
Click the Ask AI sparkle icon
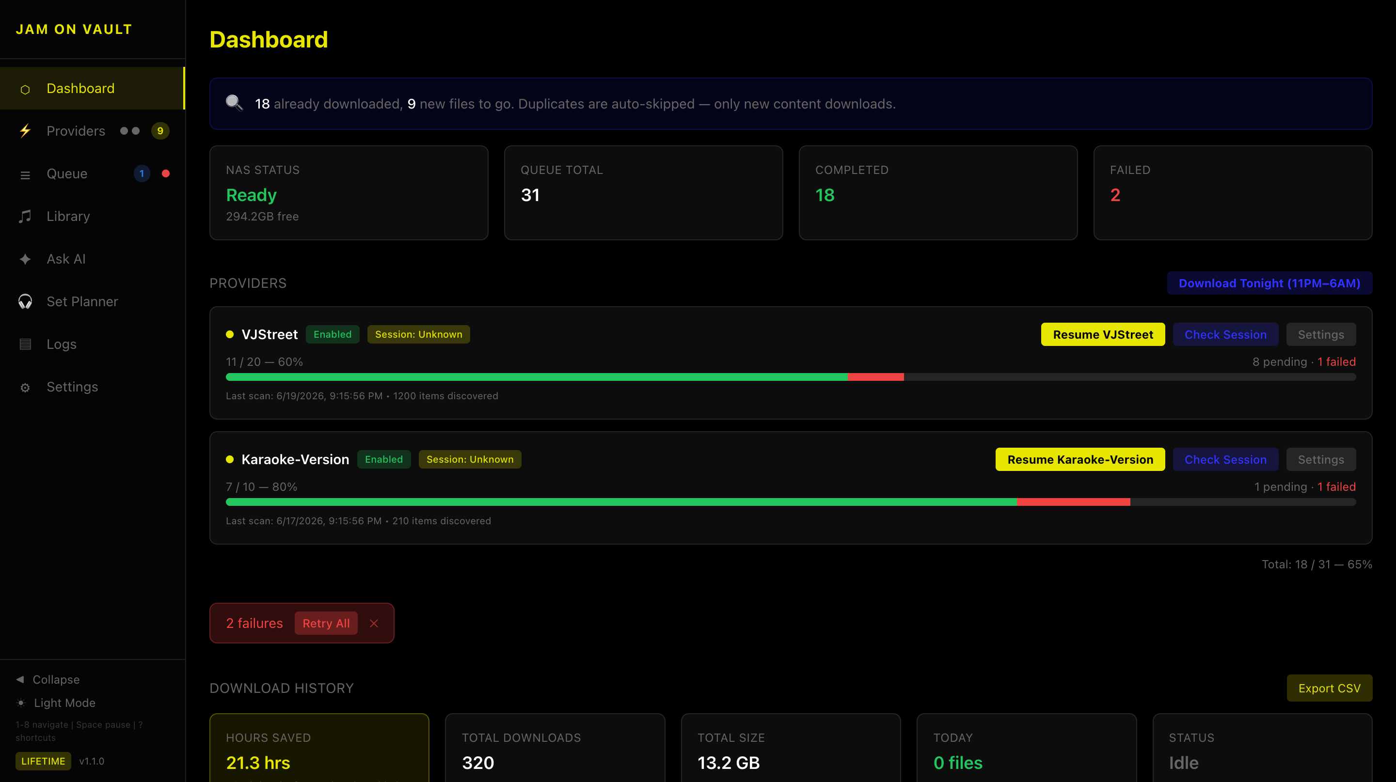click(x=25, y=259)
